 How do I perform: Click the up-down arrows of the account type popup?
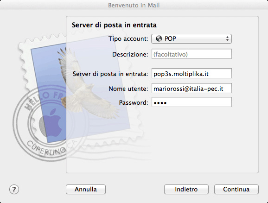(x=227, y=38)
